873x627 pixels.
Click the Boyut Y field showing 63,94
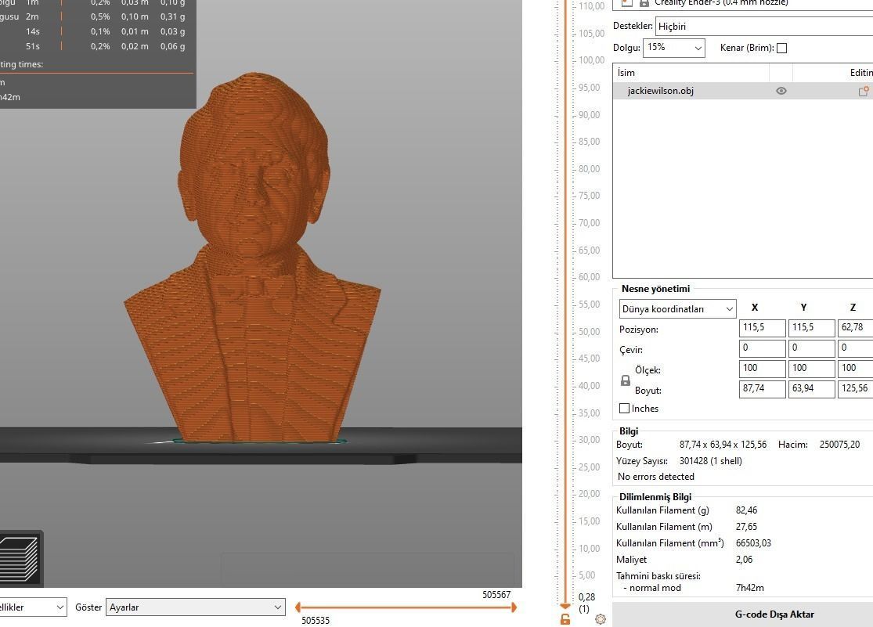pos(812,389)
